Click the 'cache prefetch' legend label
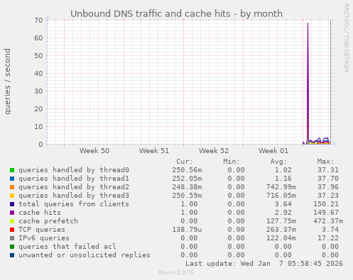This screenshot has width=353, height=280. tap(48, 221)
